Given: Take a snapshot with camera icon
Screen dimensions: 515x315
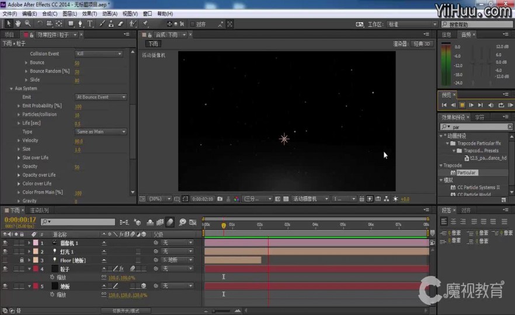Looking at the screenshot, I should [220, 199].
